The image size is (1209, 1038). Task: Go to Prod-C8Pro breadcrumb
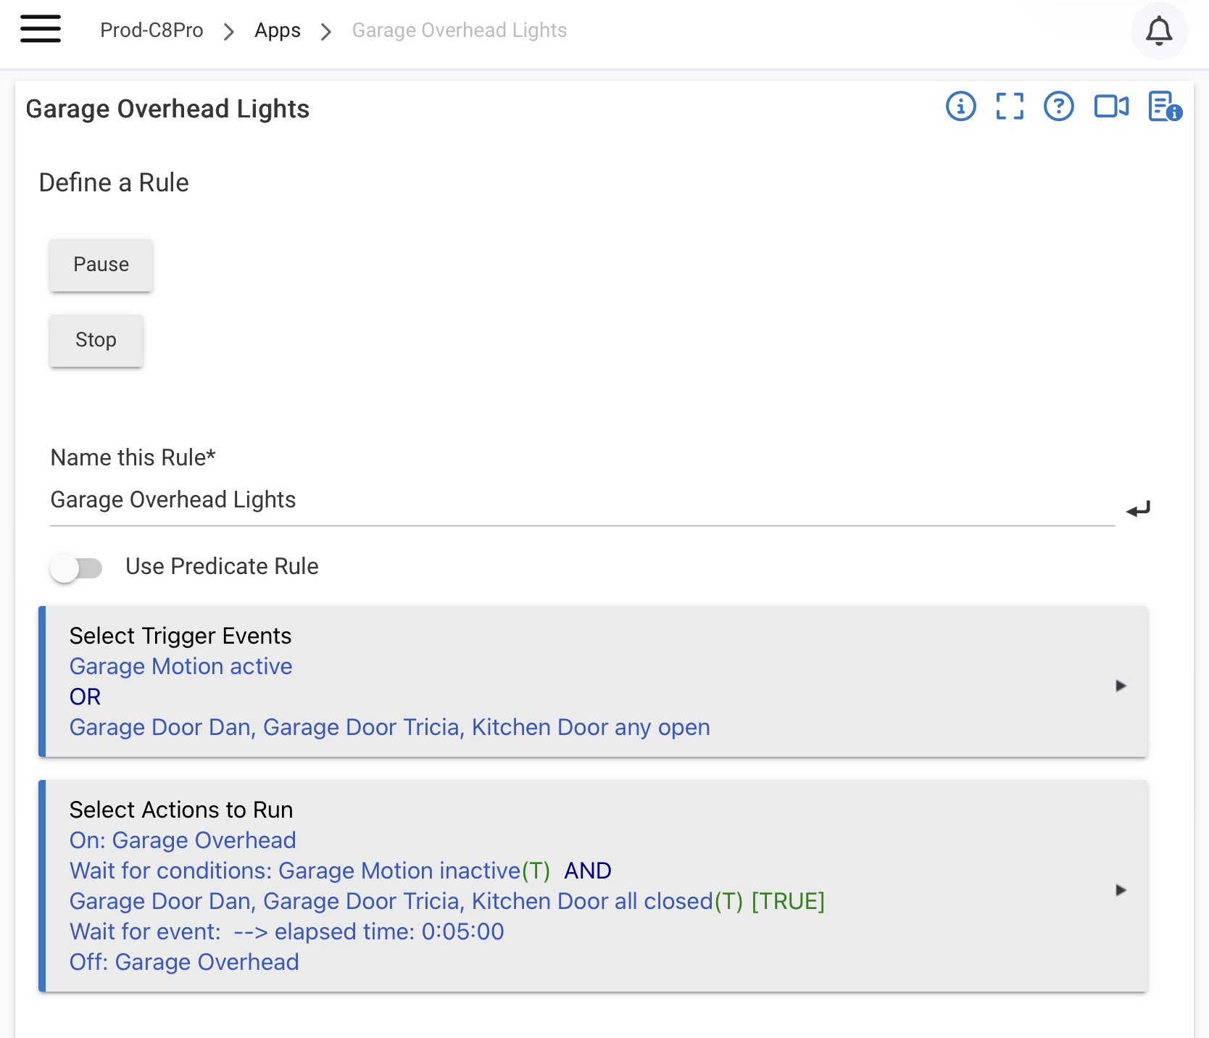(151, 30)
